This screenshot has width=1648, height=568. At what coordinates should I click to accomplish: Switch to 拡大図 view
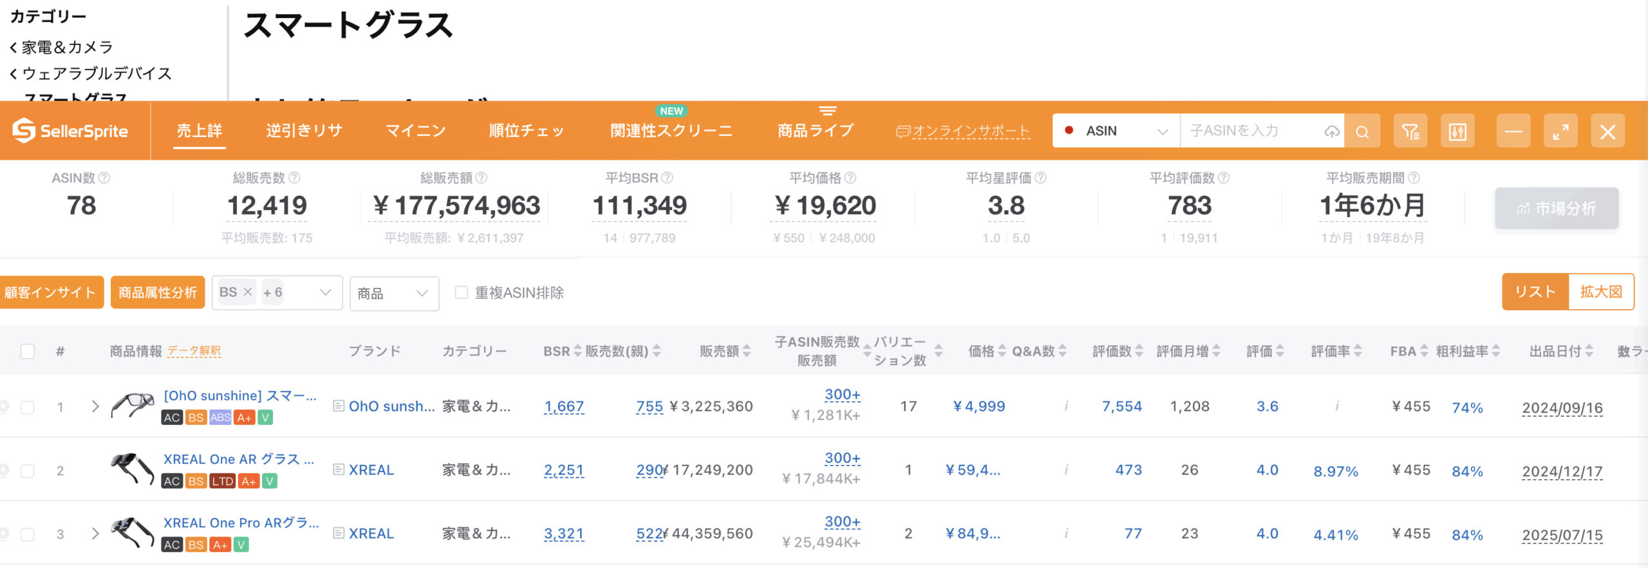1600,292
